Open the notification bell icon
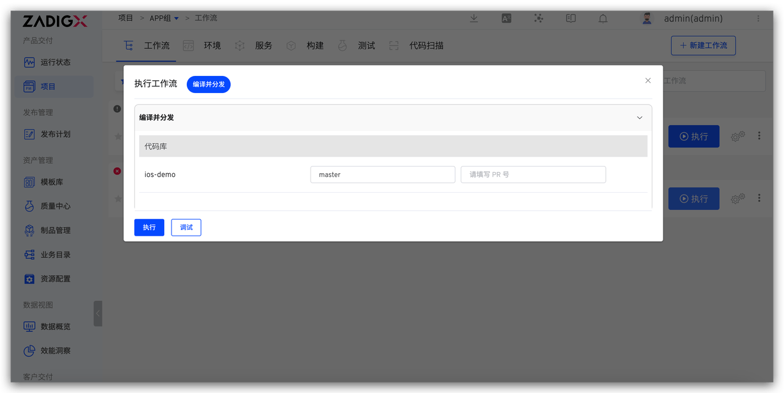This screenshot has width=784, height=393. tap(603, 18)
